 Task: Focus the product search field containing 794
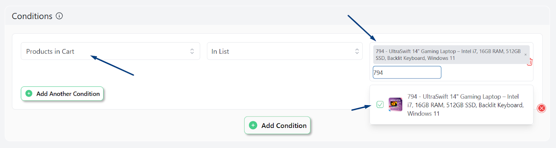click(x=407, y=73)
